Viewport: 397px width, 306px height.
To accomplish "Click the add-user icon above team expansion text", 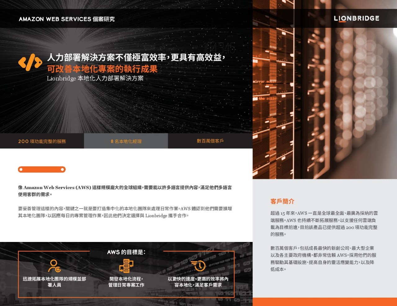I will 54,266.
